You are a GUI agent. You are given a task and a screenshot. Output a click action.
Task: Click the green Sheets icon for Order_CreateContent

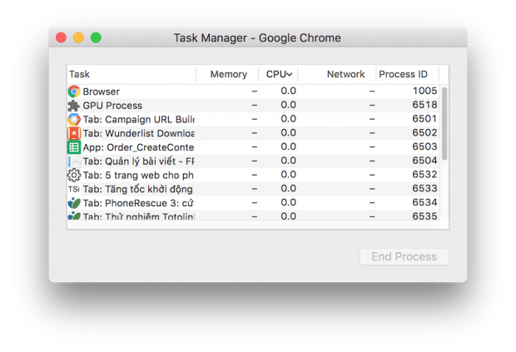tap(74, 147)
